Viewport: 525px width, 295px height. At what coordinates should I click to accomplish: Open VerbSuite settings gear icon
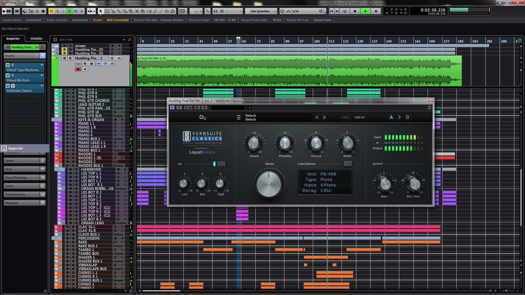pos(202,117)
